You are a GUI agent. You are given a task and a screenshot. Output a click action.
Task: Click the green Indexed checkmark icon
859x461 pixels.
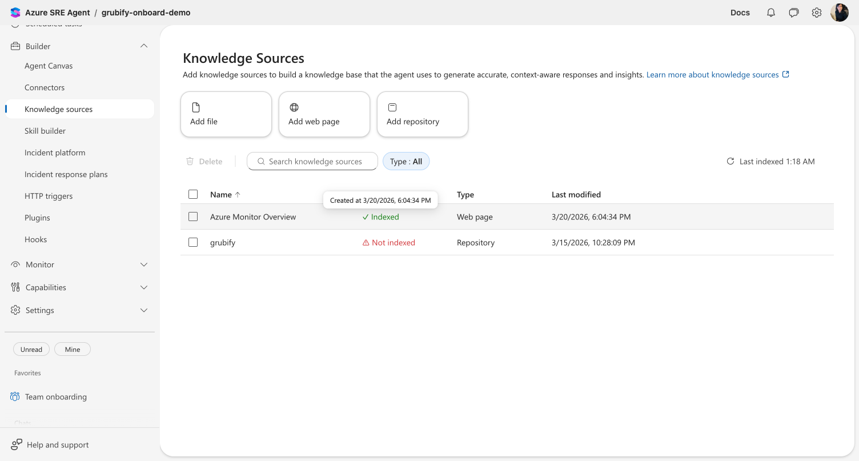point(366,217)
